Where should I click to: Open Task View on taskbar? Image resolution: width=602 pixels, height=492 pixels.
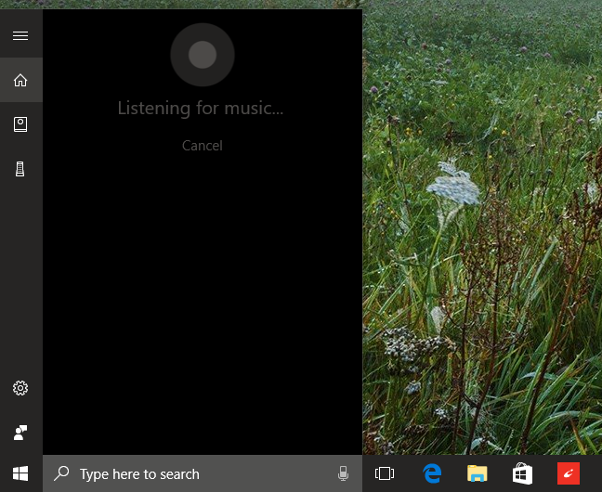[x=385, y=473]
